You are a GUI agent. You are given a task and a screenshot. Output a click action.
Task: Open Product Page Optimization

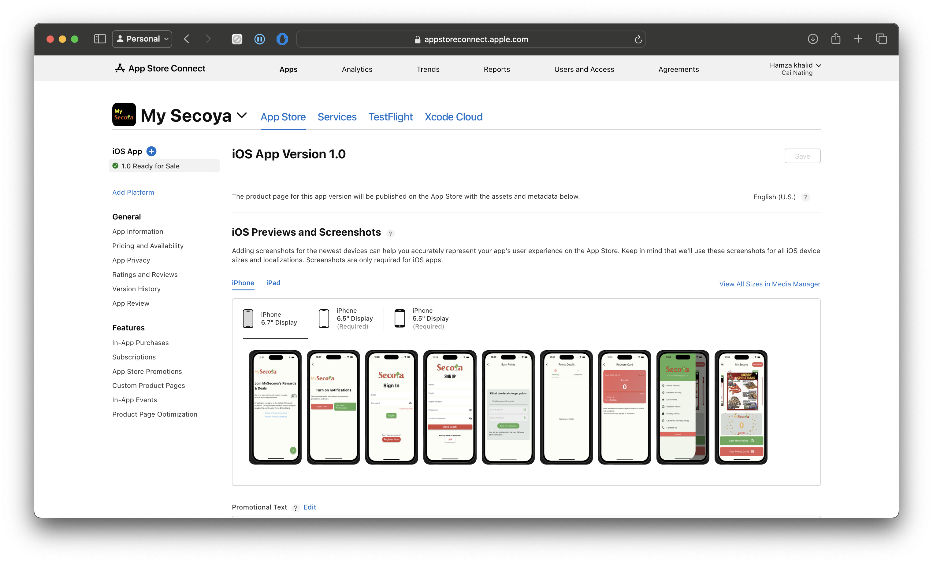(x=154, y=414)
